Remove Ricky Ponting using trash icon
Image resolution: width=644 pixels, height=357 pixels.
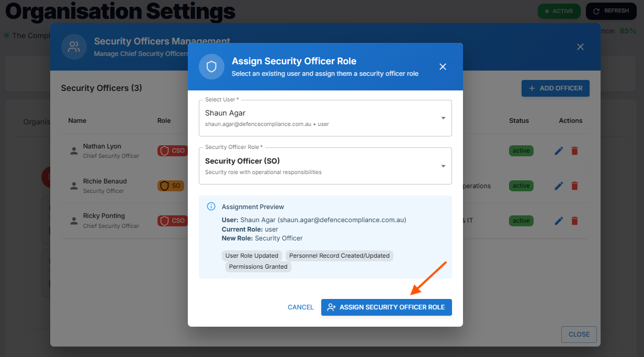[574, 221]
